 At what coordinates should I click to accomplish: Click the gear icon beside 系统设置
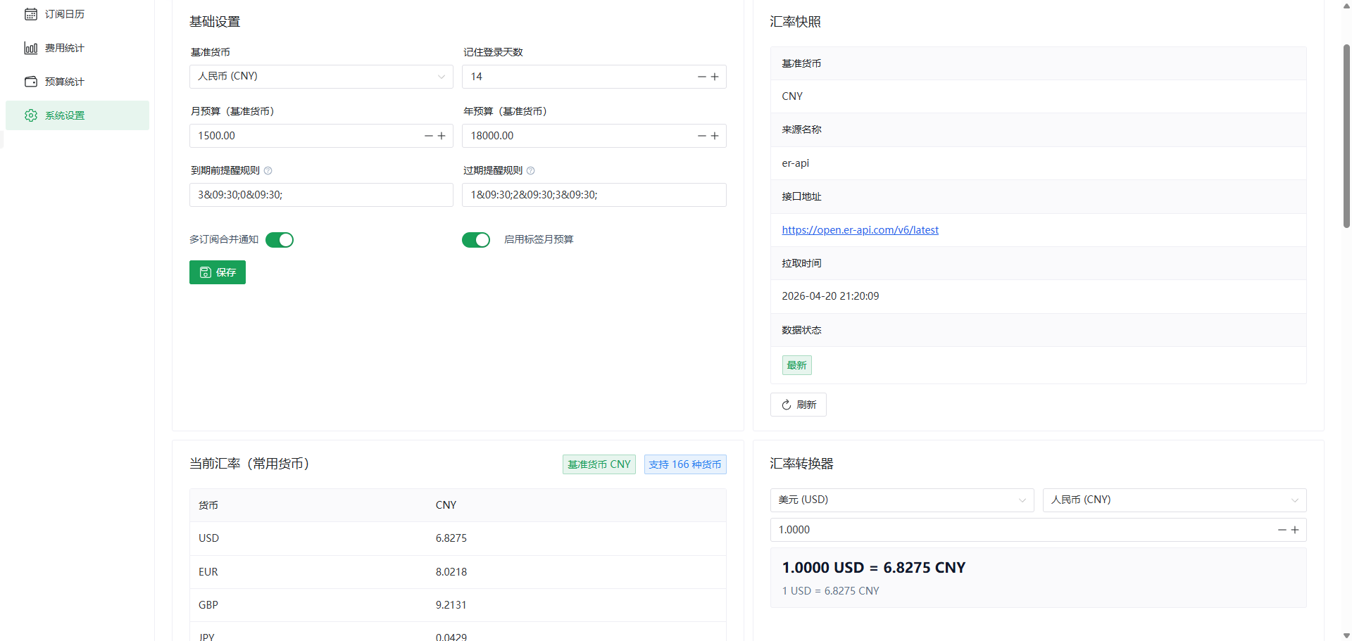(x=31, y=115)
